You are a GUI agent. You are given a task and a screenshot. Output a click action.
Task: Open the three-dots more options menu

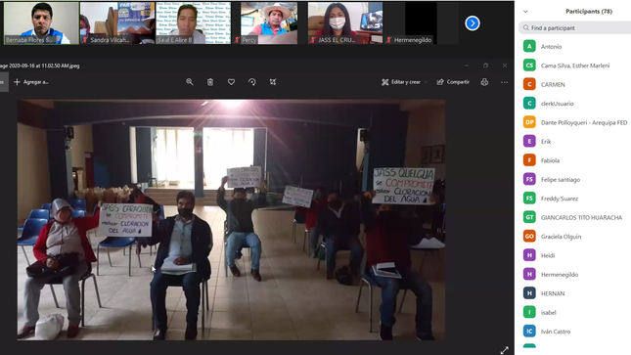tap(504, 82)
